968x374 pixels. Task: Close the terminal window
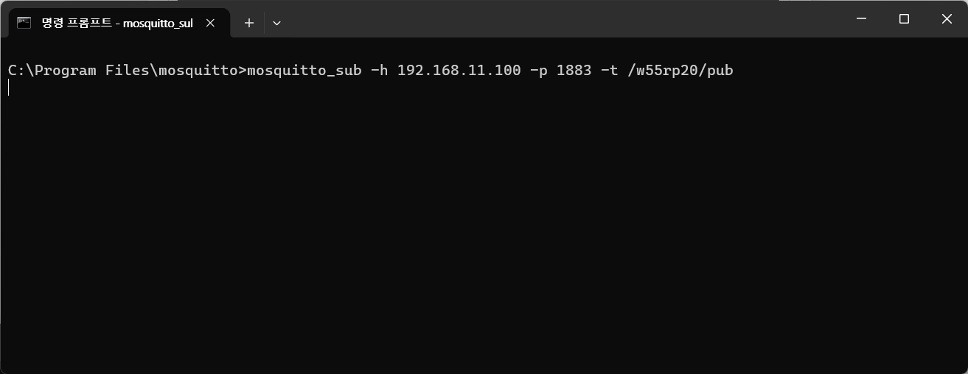pos(947,19)
